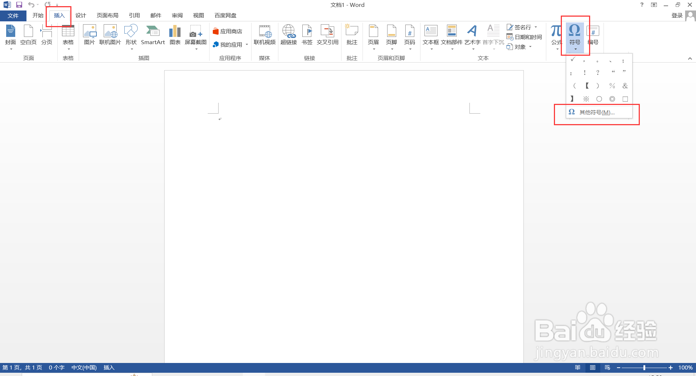This screenshot has height=376, width=696.
Task: Switch to the References (引用) tab
Action: pos(134,16)
